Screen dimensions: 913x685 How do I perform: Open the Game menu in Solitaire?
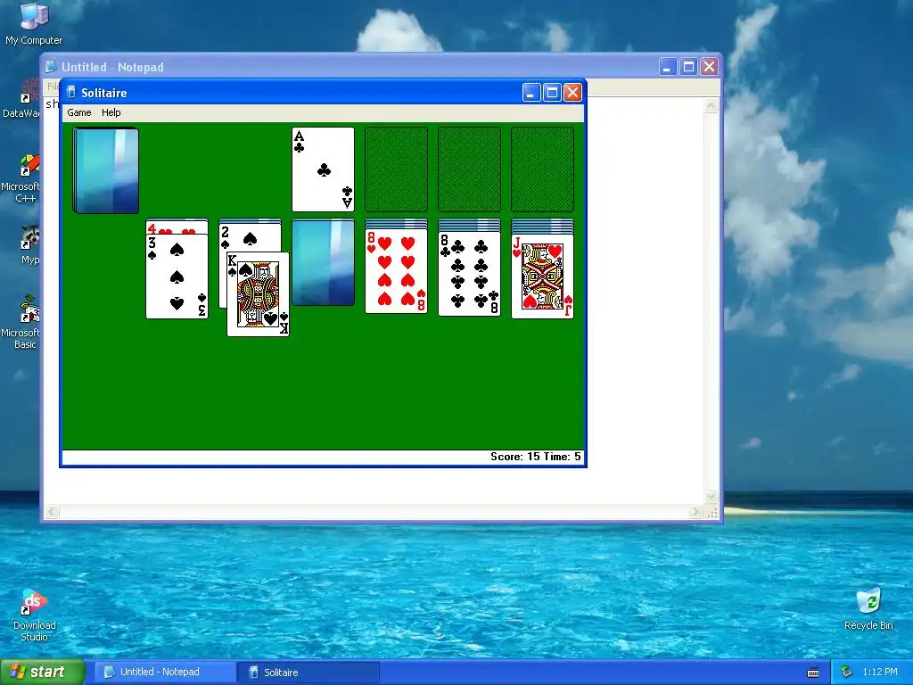[79, 112]
